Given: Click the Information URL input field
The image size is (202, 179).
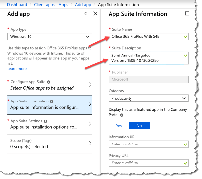Looking at the screenshot, I should (149, 144).
